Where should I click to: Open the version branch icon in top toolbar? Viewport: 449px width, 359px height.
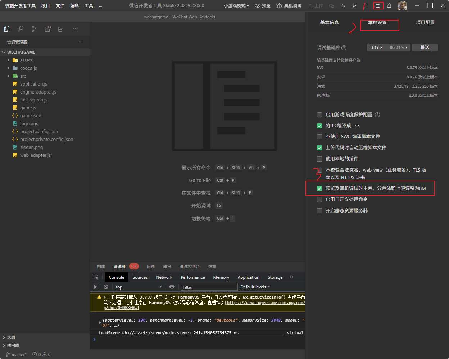coord(355,6)
